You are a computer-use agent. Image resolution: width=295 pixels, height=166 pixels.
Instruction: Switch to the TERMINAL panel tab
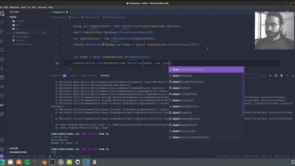tap(105, 76)
